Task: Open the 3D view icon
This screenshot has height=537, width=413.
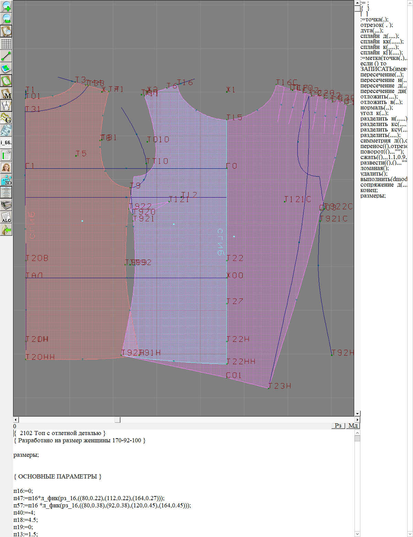Action: (6, 180)
